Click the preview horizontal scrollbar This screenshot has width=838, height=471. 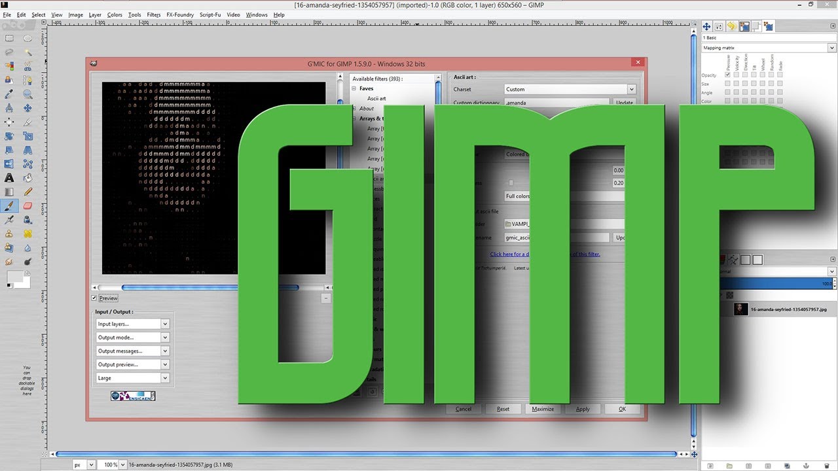tap(211, 287)
